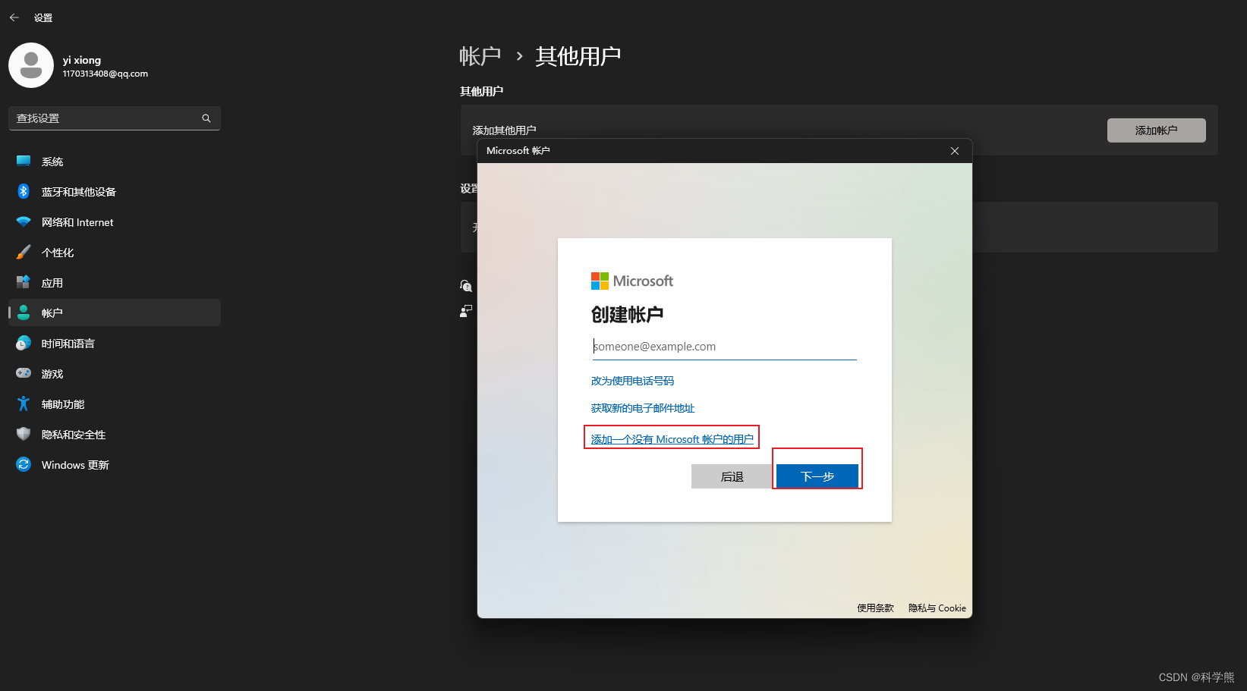Open 游戏 settings category

point(115,374)
